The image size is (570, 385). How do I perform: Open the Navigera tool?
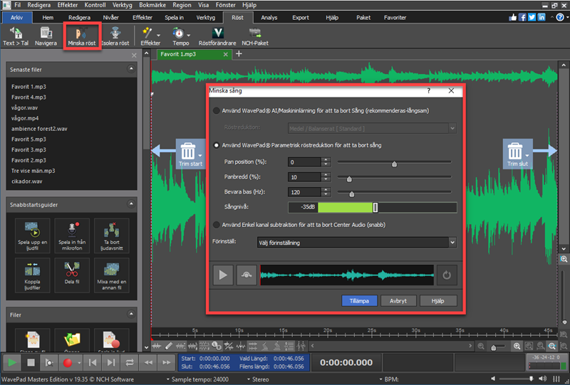coord(46,36)
